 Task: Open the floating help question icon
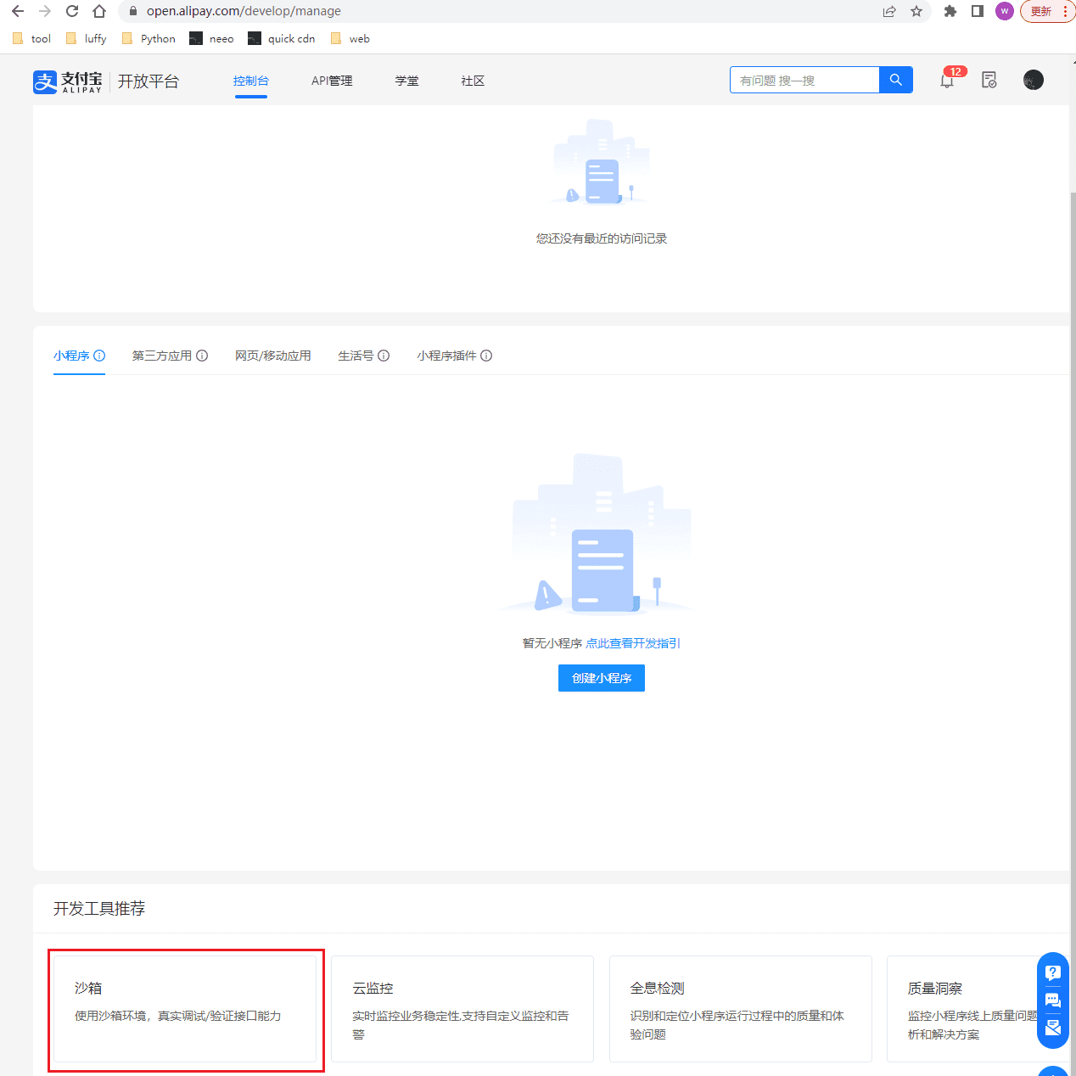pos(1053,972)
